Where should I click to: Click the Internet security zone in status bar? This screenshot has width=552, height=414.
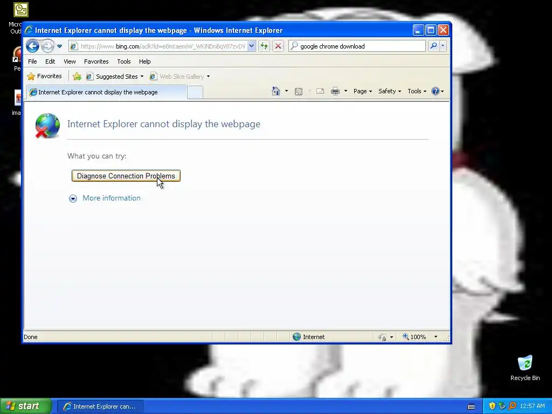tap(309, 337)
